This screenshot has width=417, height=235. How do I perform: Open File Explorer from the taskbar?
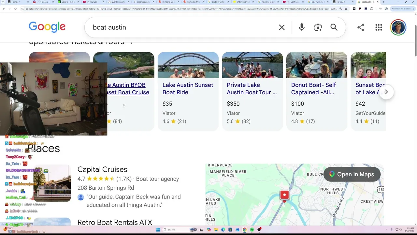[x=216, y=229]
